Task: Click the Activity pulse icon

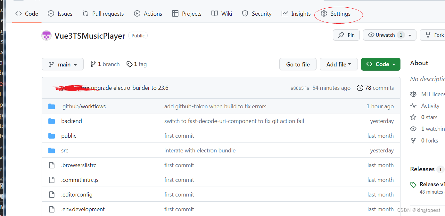Action: [x=413, y=106]
